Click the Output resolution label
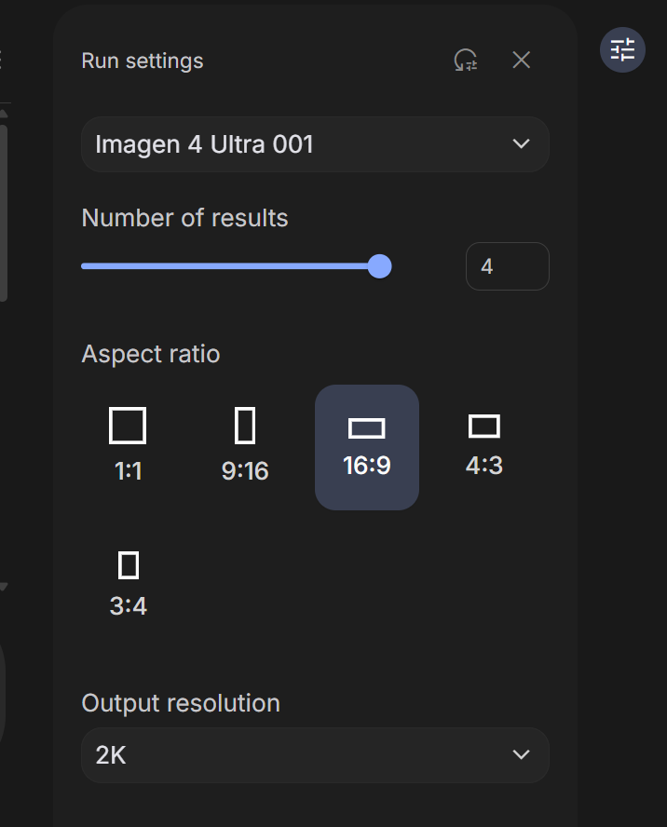Screen dimensions: 667x827 point(181,703)
